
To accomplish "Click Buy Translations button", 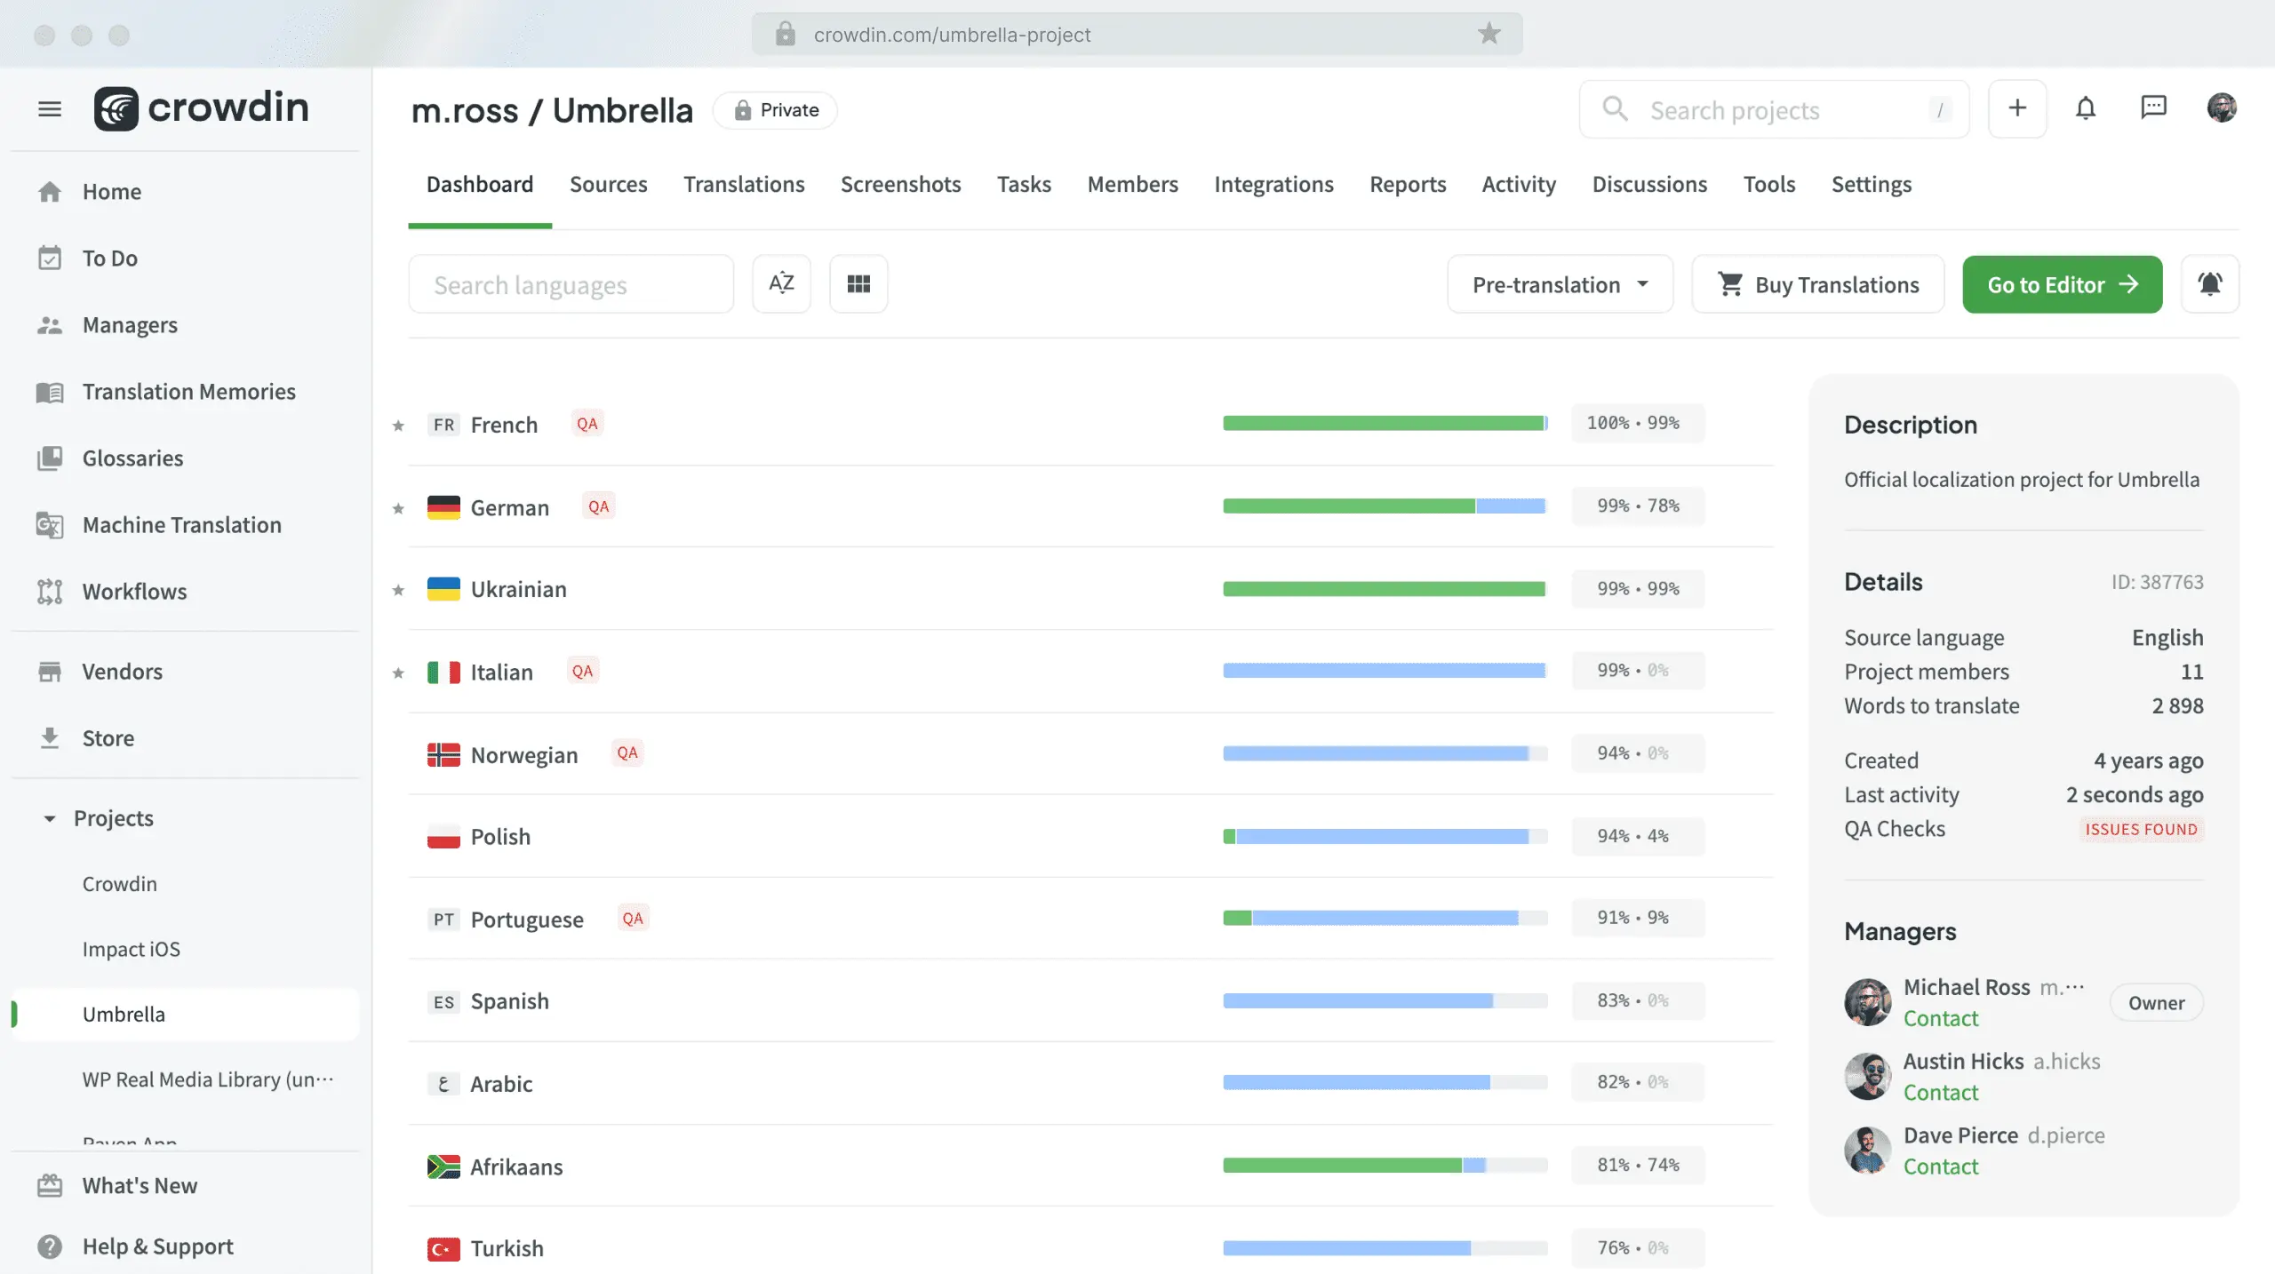I will pyautogui.click(x=1817, y=284).
